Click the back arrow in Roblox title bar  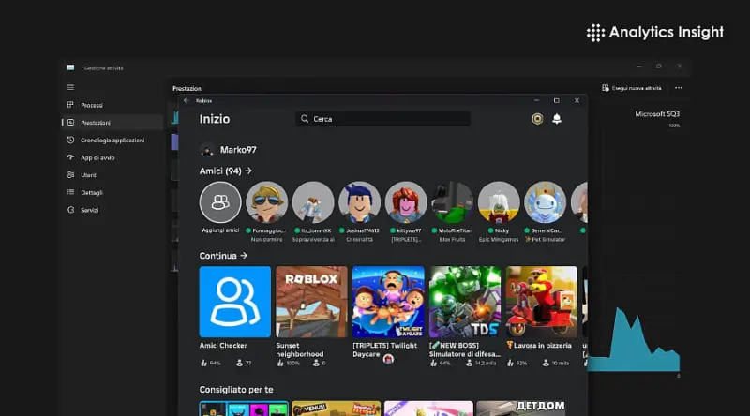(186, 101)
